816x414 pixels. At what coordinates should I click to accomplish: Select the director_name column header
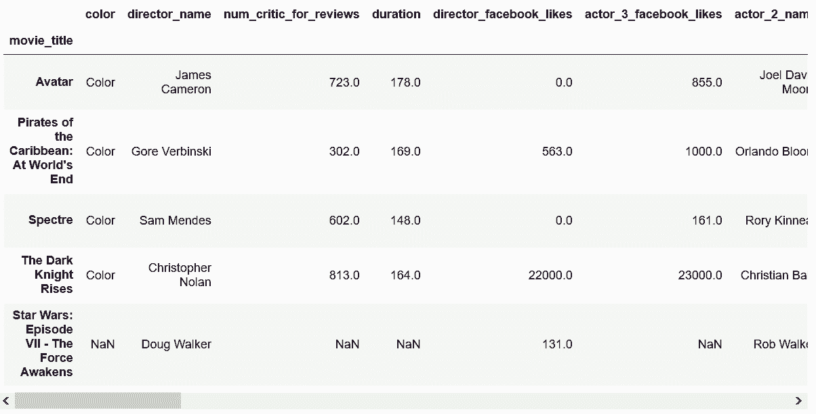click(169, 14)
